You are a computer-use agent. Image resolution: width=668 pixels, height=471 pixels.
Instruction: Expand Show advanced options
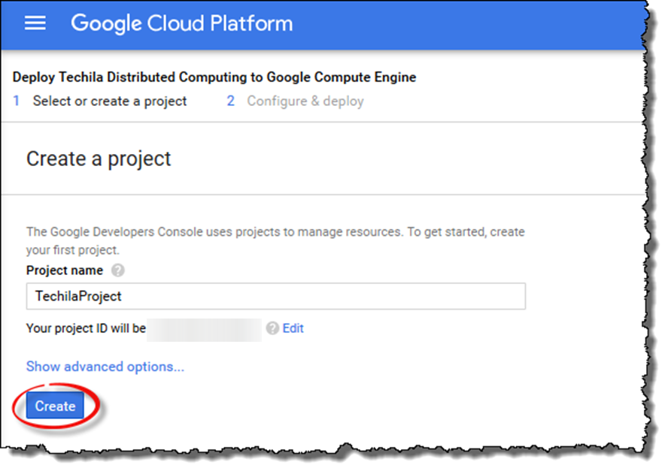(x=105, y=367)
